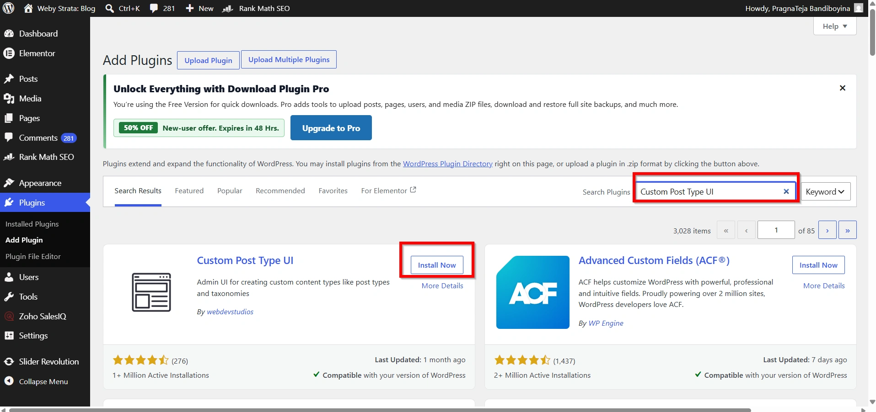Viewport: 876px width, 412px height.
Task: Switch to Popular tab
Action: 230,191
